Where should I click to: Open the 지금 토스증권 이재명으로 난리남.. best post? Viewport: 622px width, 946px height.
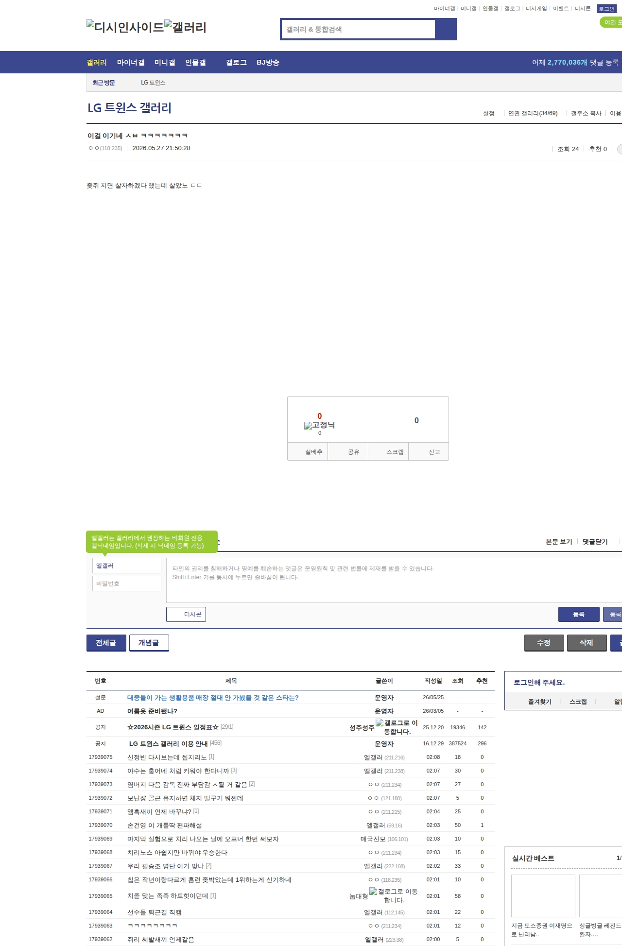(x=542, y=930)
